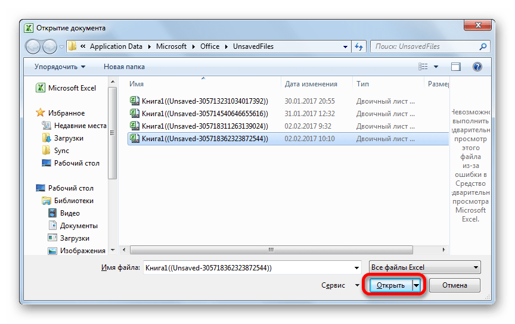
Task: Expand the Сервис tools dropdown
Action: 338,286
